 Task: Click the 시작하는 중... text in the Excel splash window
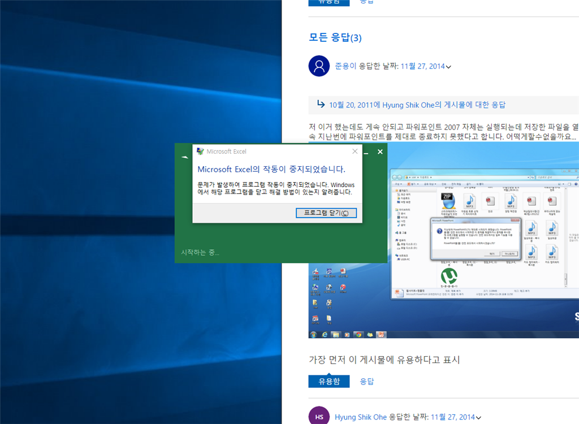pyautogui.click(x=200, y=252)
